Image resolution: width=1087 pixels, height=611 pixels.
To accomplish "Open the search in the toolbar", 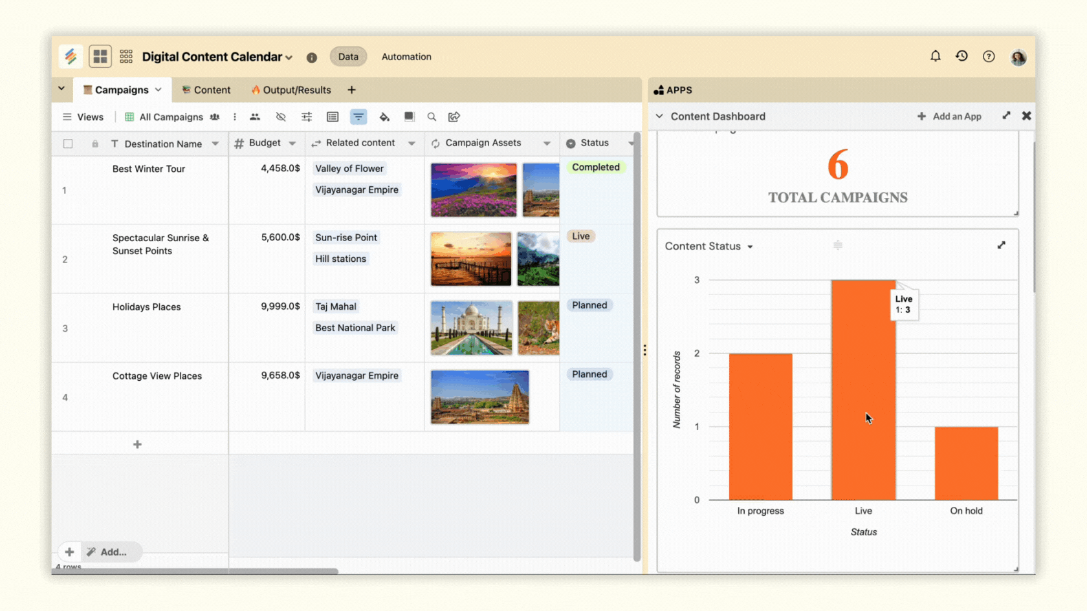I will [x=432, y=117].
